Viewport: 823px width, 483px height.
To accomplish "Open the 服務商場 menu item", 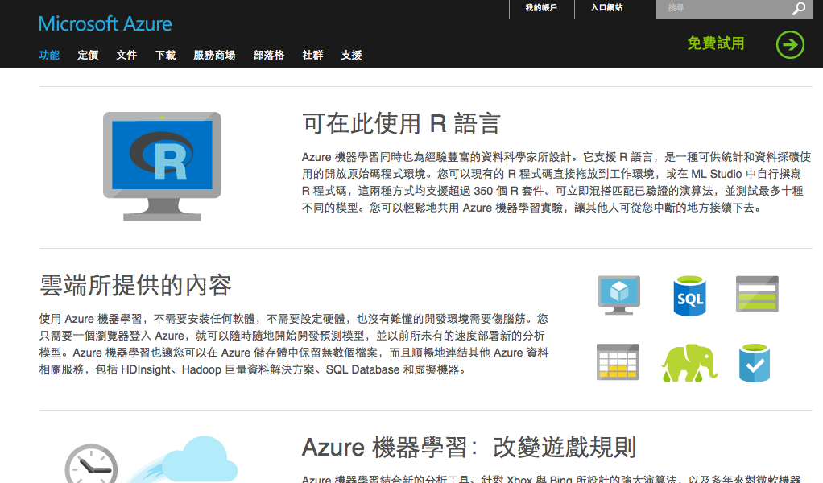I will point(214,55).
